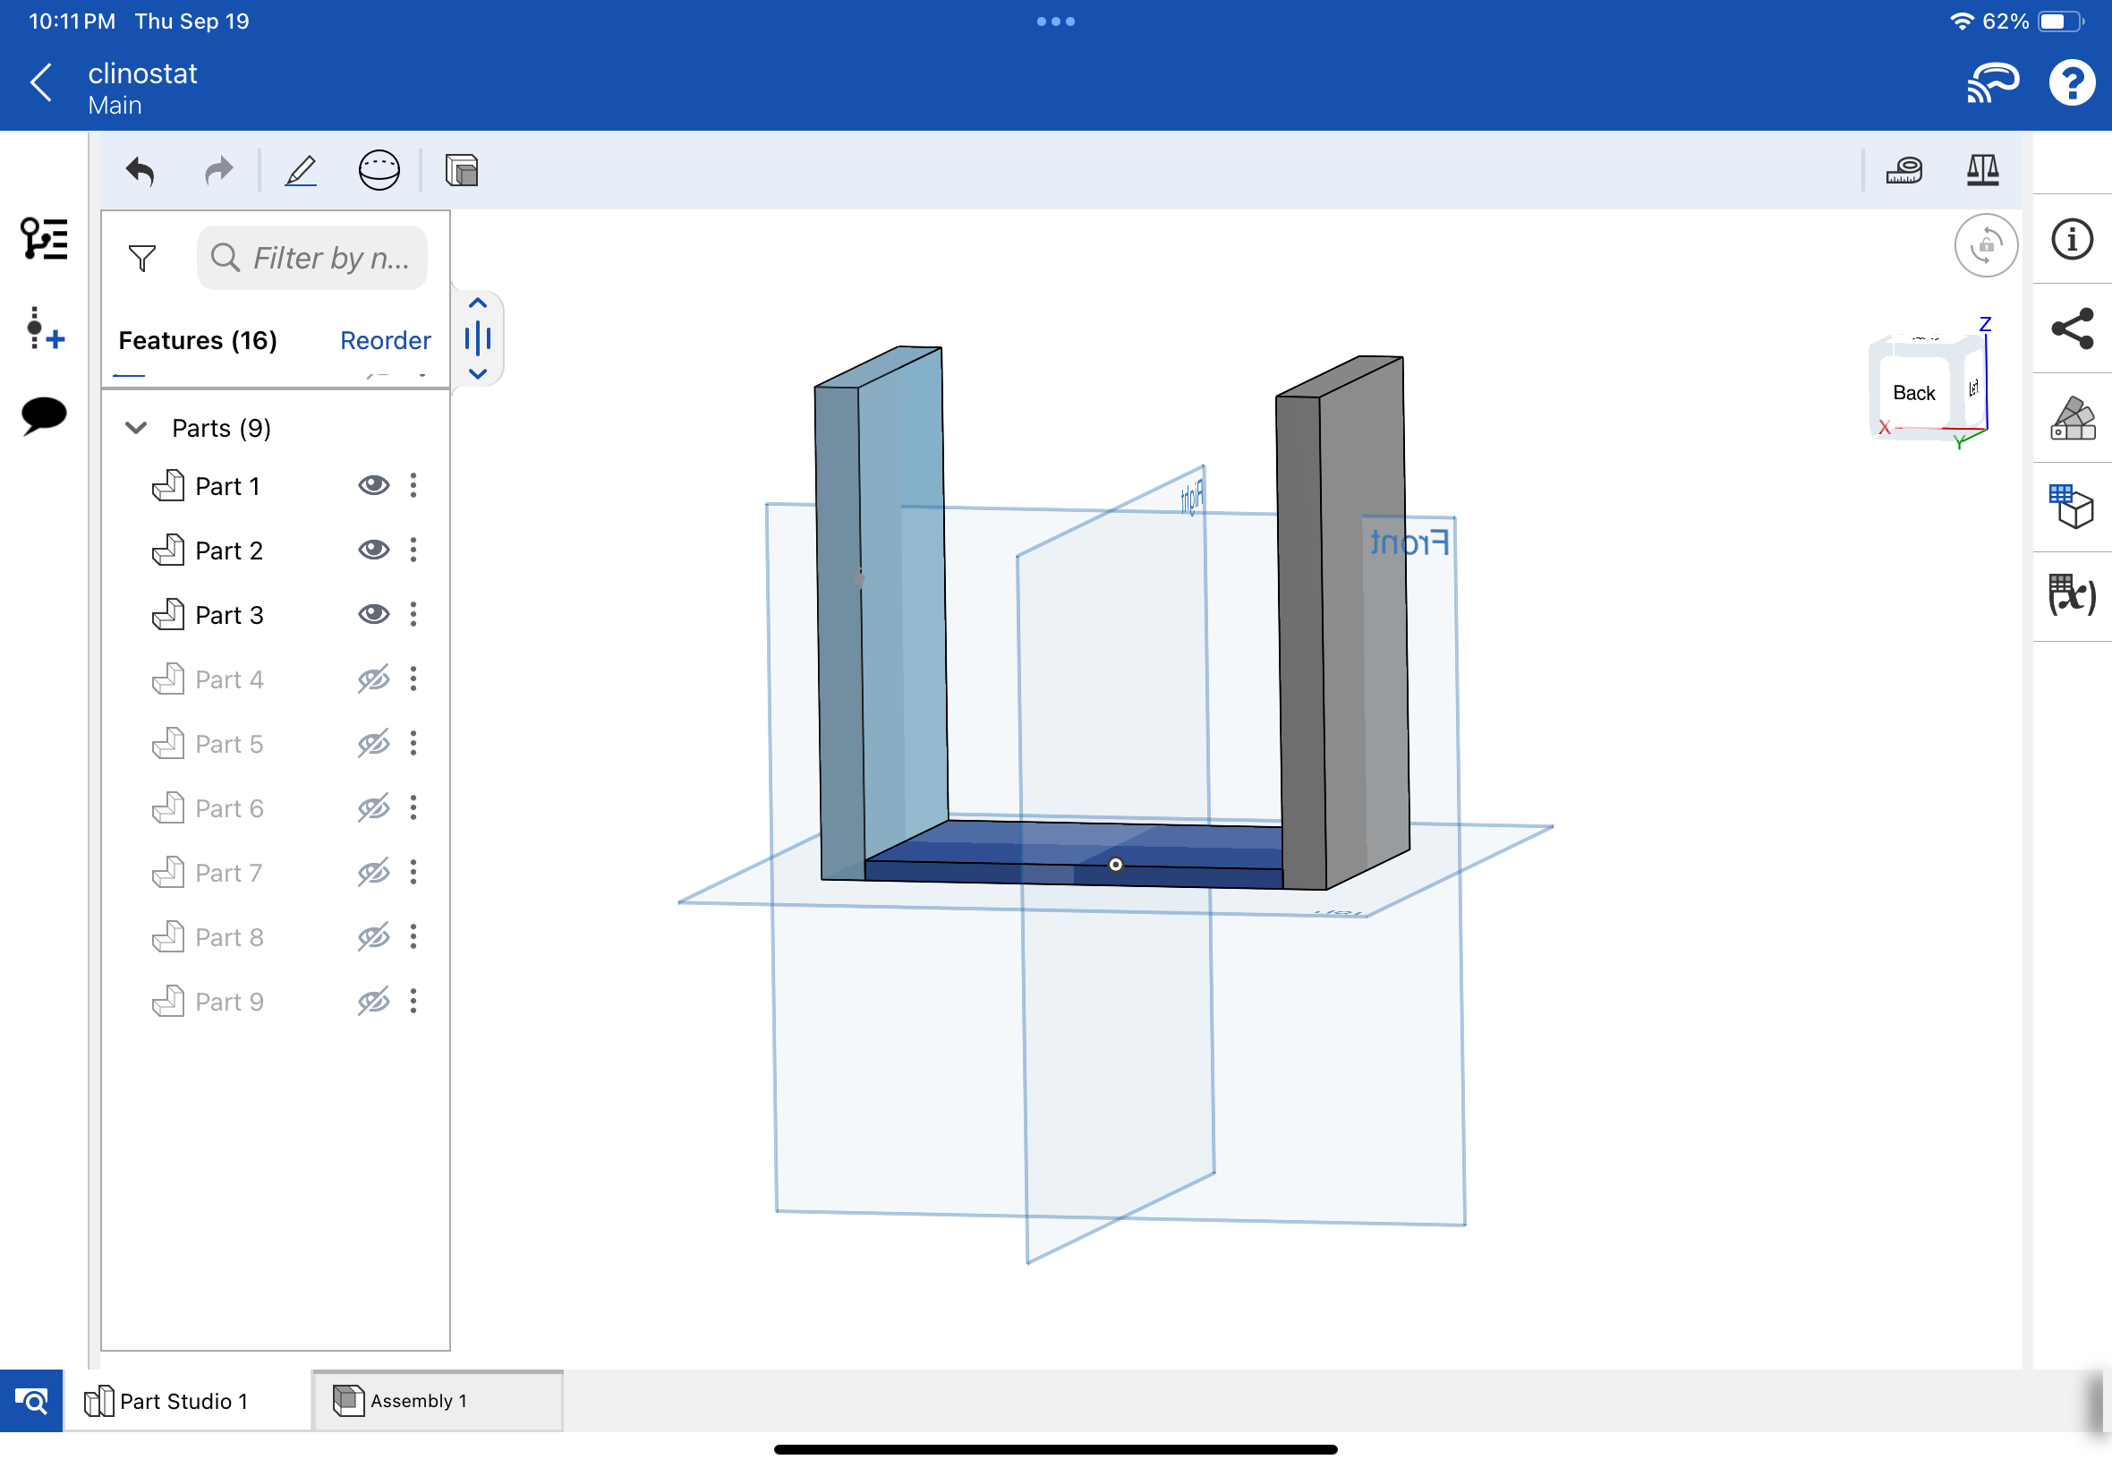
Task: Open the sphere feature tools icon
Action: [379, 171]
